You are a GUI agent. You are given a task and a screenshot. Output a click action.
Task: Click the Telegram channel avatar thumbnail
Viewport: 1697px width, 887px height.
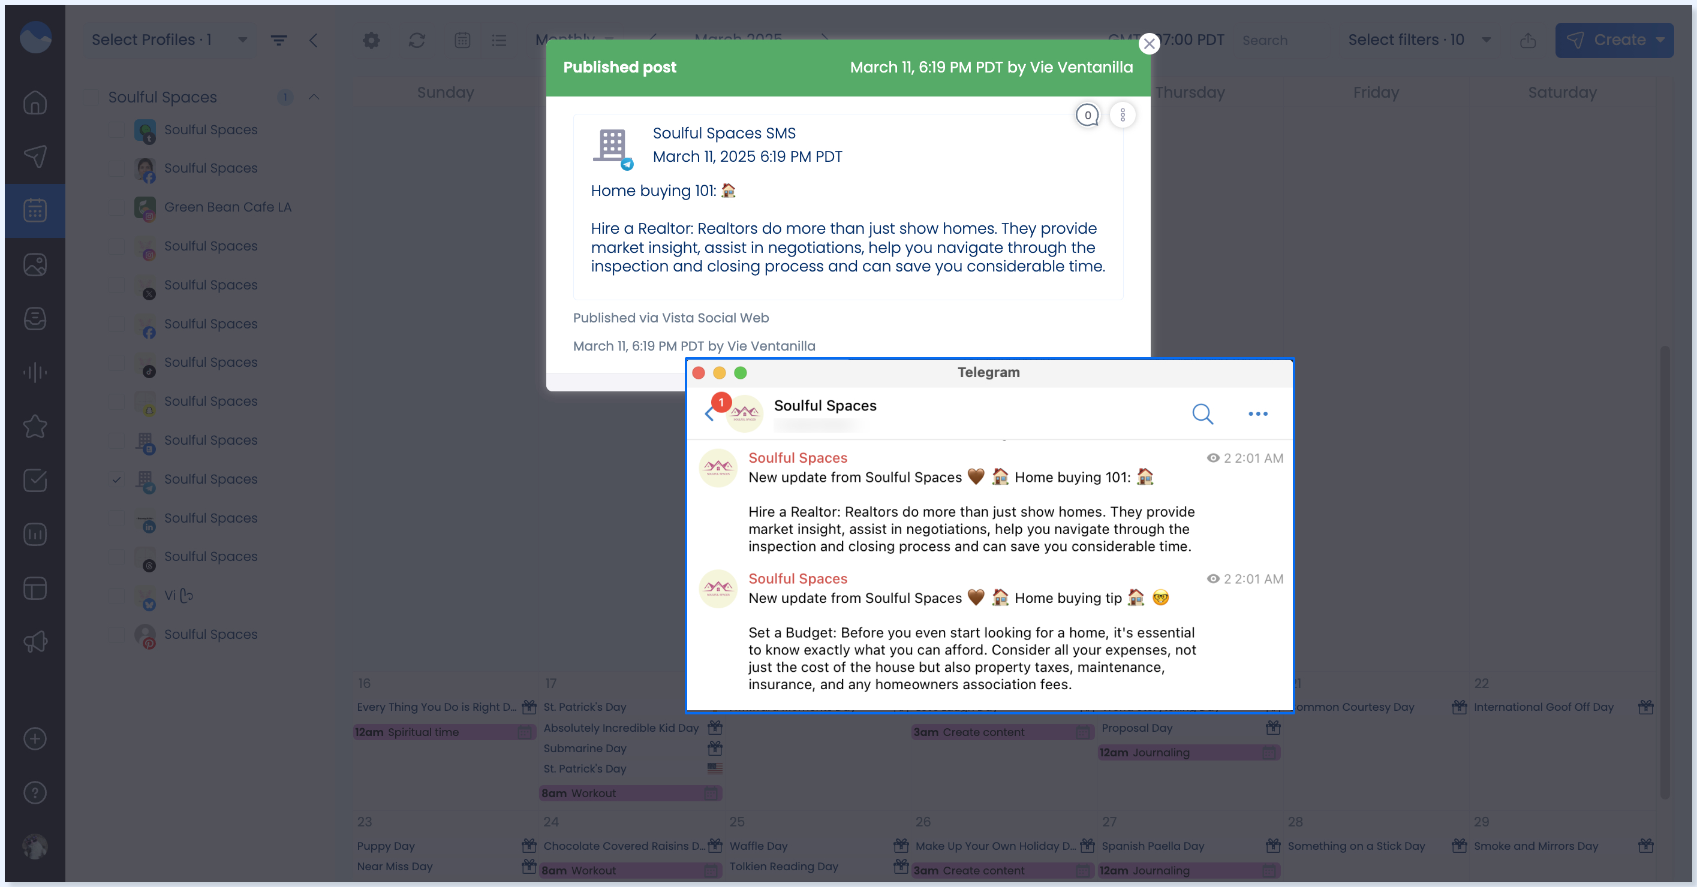pos(744,414)
